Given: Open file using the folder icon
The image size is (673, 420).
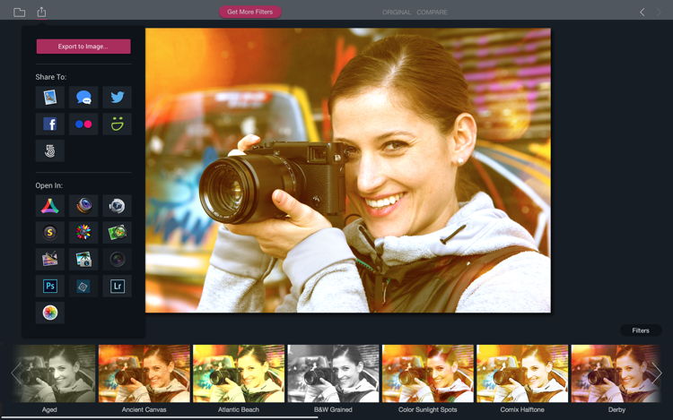Looking at the screenshot, I should click(19, 13).
